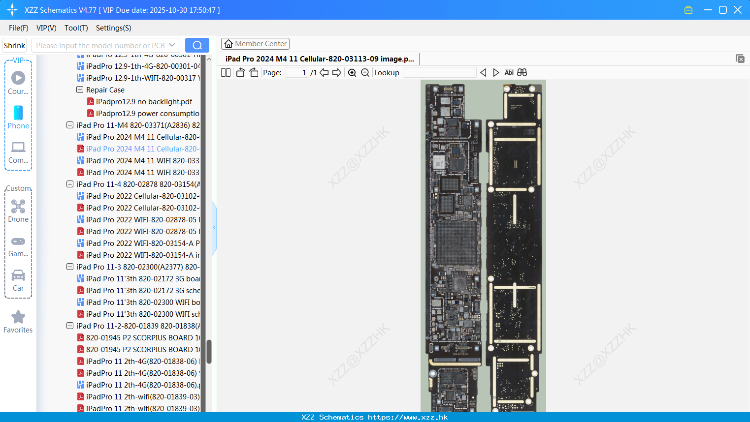Collapse the Repair Case folder

click(80, 90)
